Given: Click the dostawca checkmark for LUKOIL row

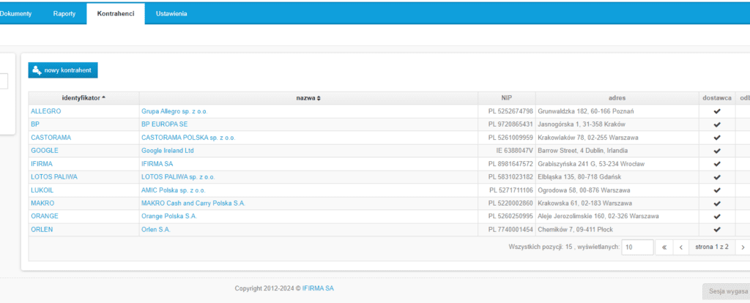Looking at the screenshot, I should [717, 190].
